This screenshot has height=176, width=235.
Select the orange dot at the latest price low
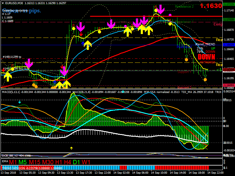[205, 79]
